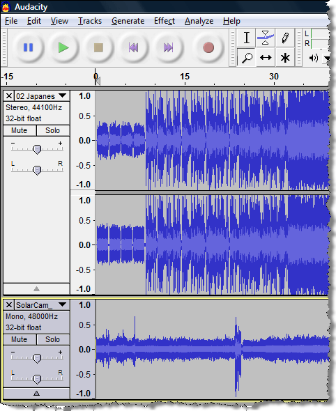Stop playback with the Stop button

coord(98,47)
